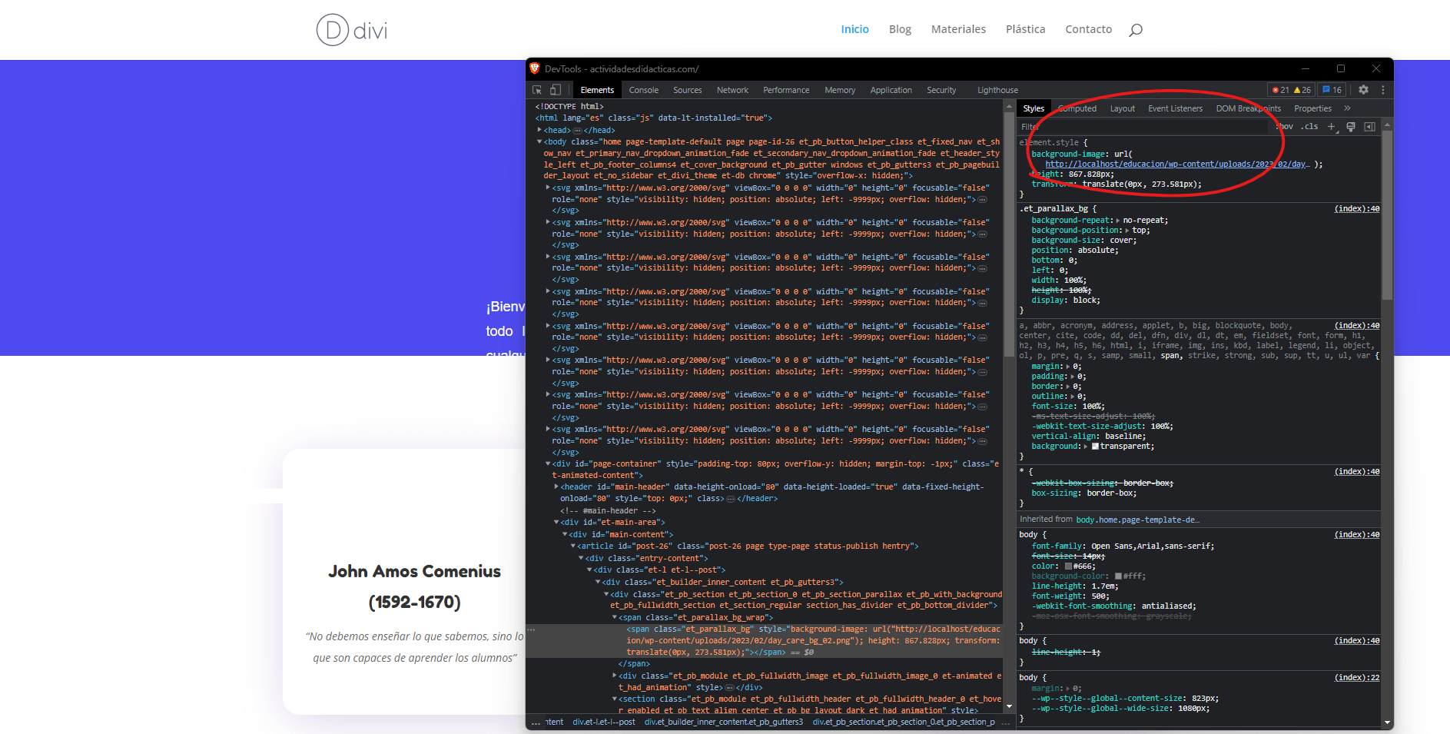Screen dimensions: 1450x734
Task: Expand the collapsed head ellipsis icon
Action: (577, 131)
